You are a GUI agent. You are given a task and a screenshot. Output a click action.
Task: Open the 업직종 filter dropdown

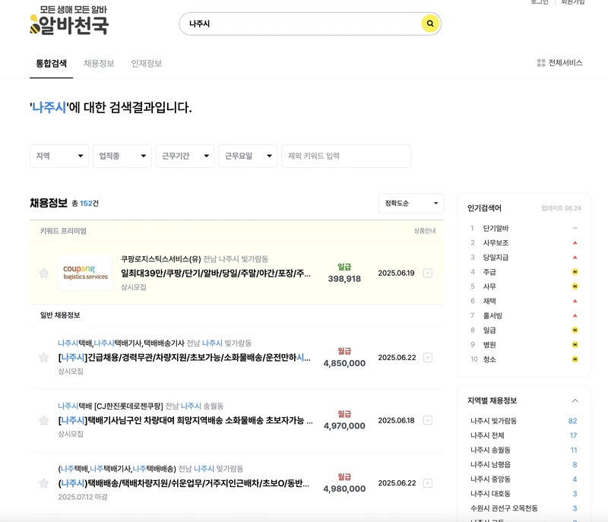pyautogui.click(x=122, y=156)
